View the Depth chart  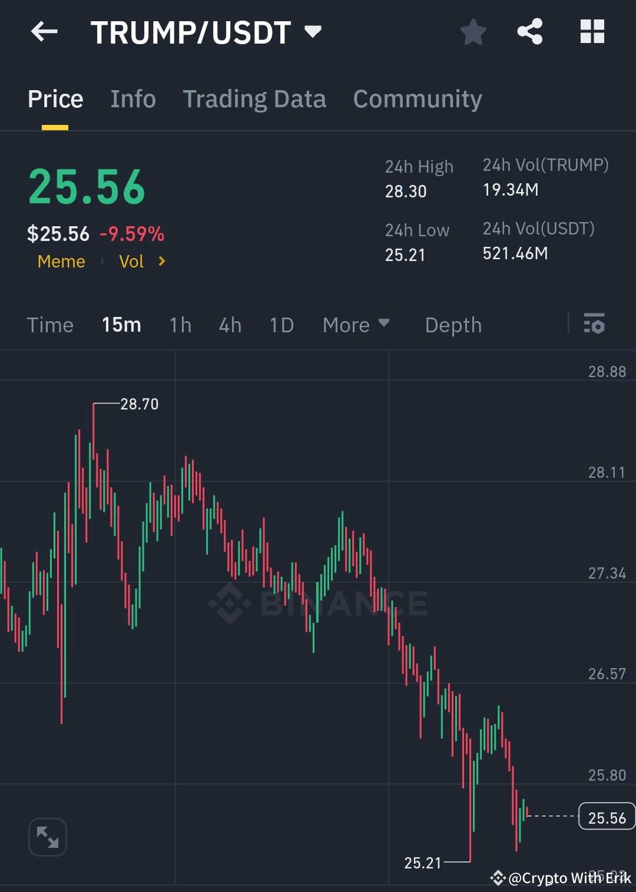453,325
